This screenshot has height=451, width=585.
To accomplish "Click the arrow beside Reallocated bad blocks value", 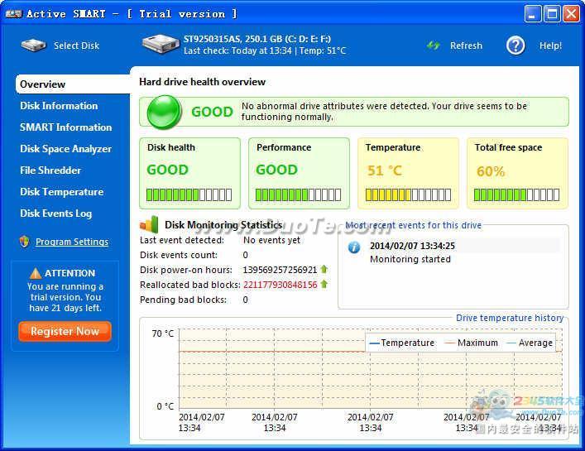I will click(324, 284).
